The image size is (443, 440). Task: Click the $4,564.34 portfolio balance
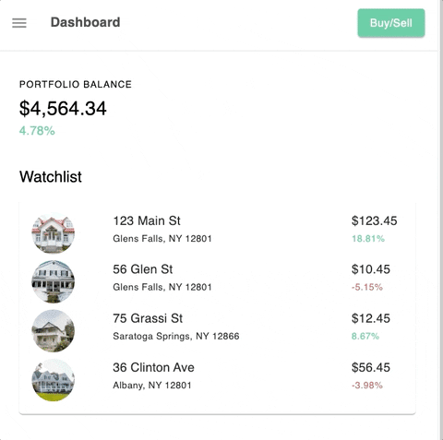[63, 109]
